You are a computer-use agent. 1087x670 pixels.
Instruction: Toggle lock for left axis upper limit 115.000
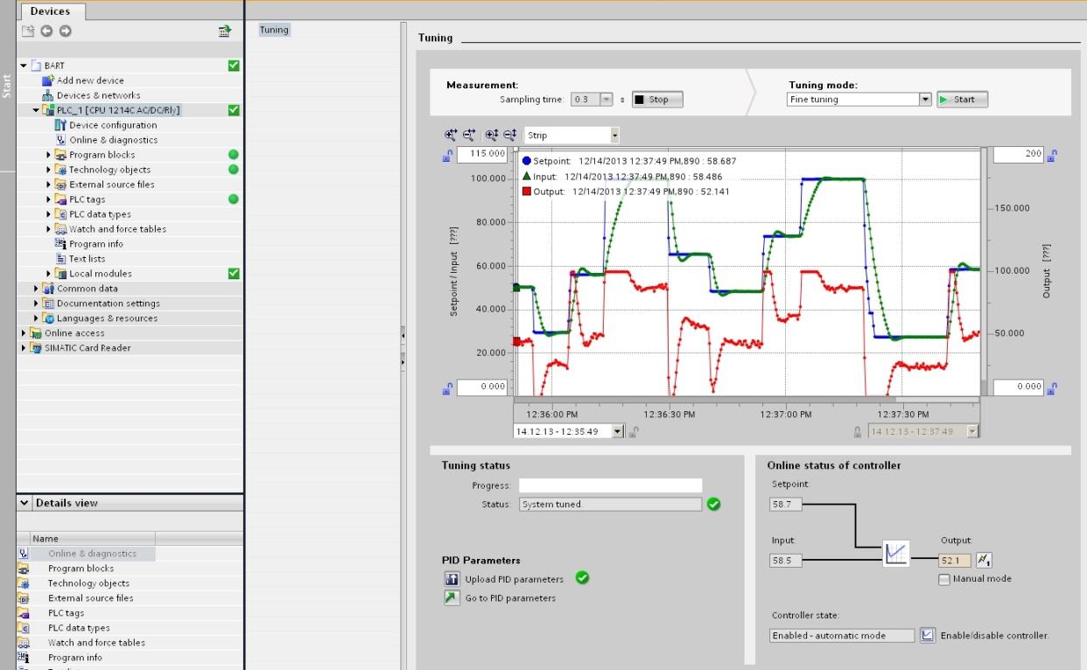pyautogui.click(x=448, y=156)
